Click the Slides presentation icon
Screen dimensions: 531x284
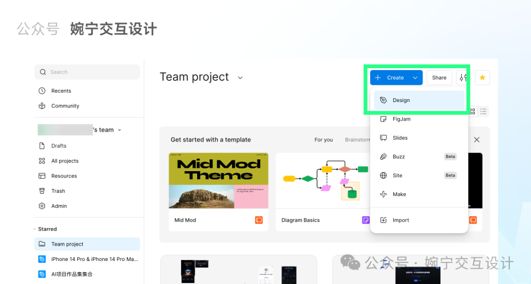coord(383,138)
